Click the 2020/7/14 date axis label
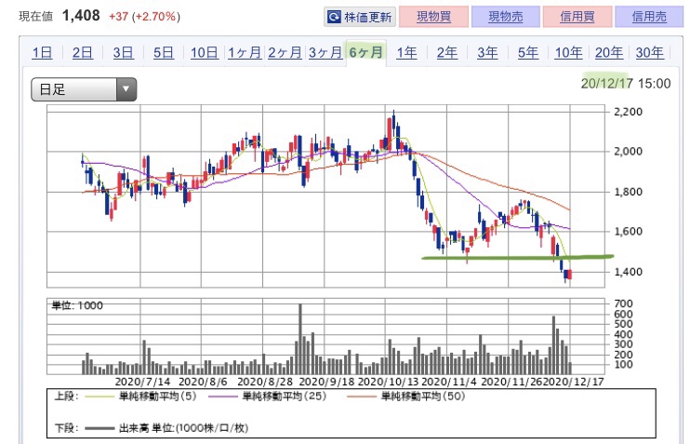690x444 pixels. (x=142, y=382)
